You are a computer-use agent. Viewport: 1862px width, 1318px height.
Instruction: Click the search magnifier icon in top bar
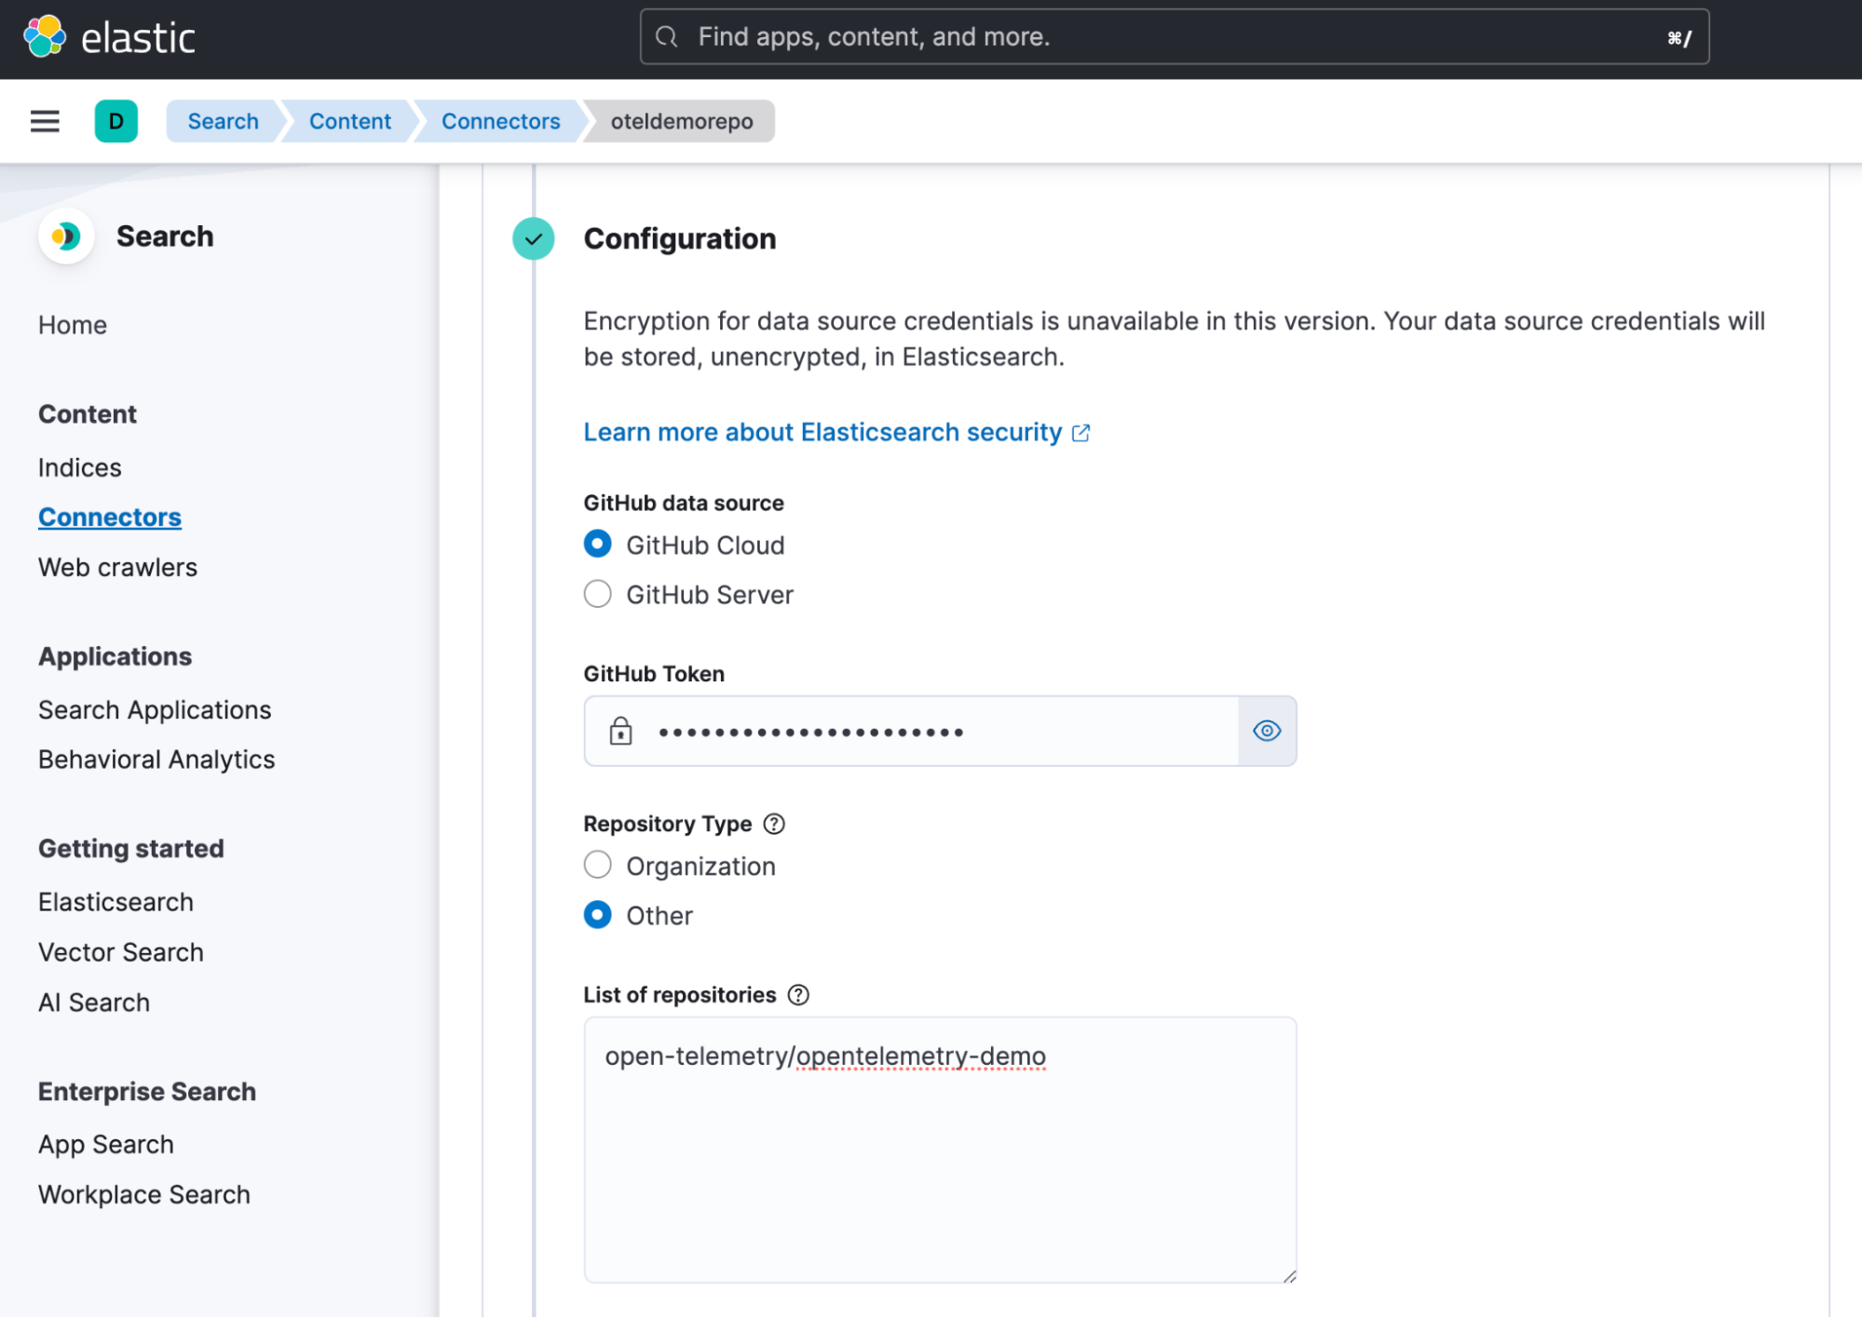coord(666,37)
